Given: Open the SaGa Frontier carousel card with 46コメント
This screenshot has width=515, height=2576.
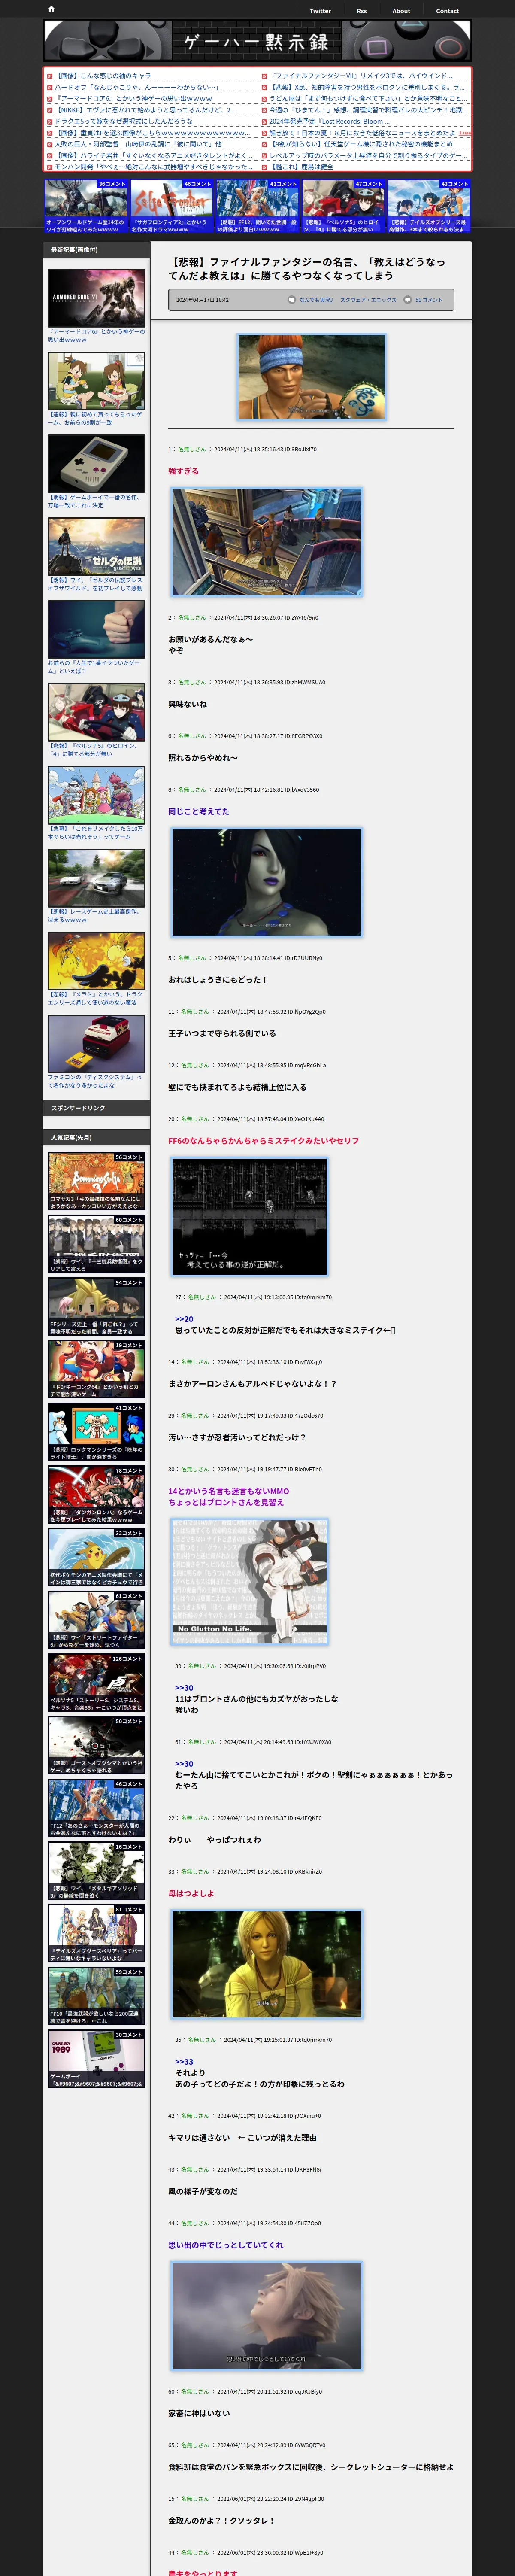Looking at the screenshot, I should [172, 206].
